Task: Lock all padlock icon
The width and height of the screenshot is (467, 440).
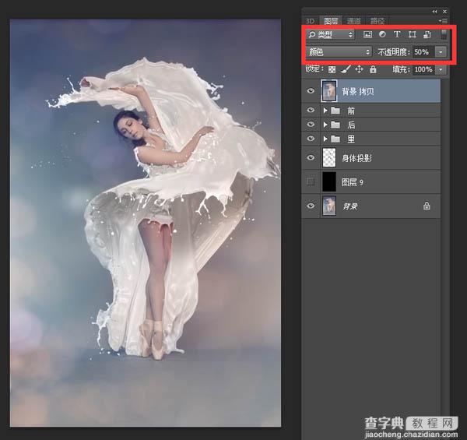Action: 373,69
